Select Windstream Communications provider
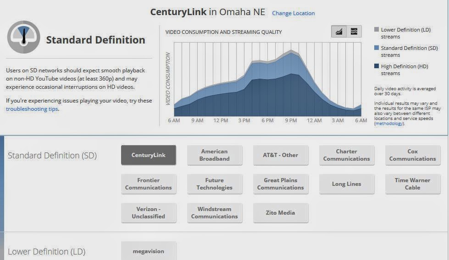This screenshot has width=449, height=260. point(215,212)
